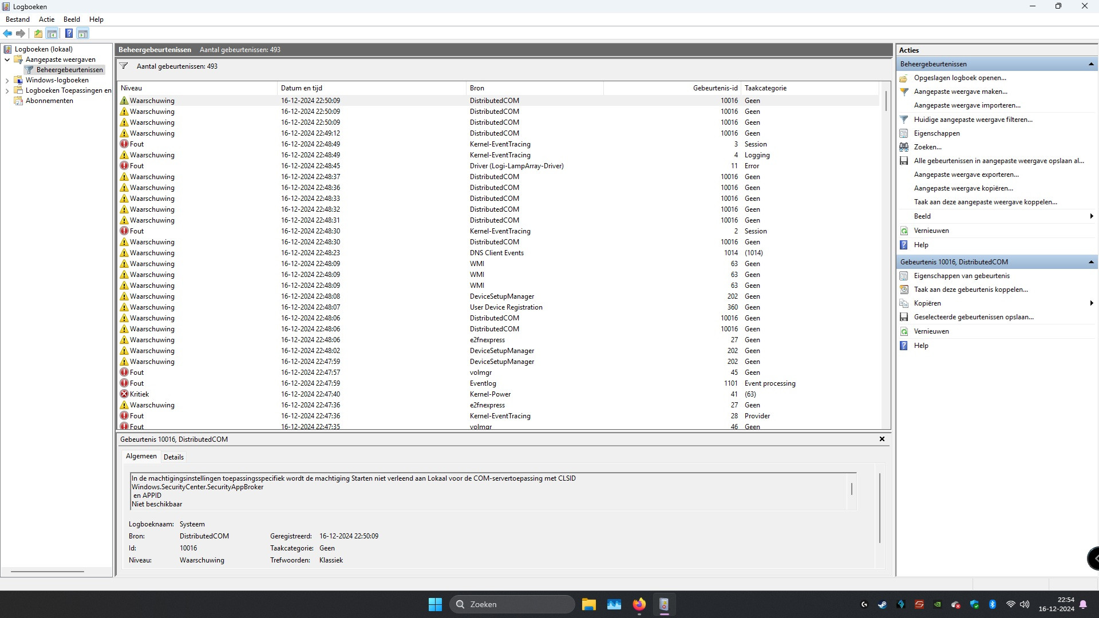Viewport: 1099px width, 618px height.
Task: Click upper Vernieuwen refresh icon
Action: pos(904,231)
